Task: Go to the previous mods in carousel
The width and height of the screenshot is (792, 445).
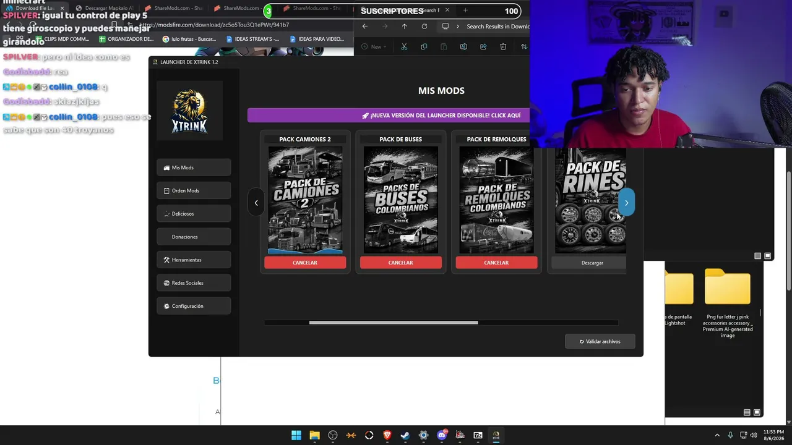Action: tap(256, 203)
